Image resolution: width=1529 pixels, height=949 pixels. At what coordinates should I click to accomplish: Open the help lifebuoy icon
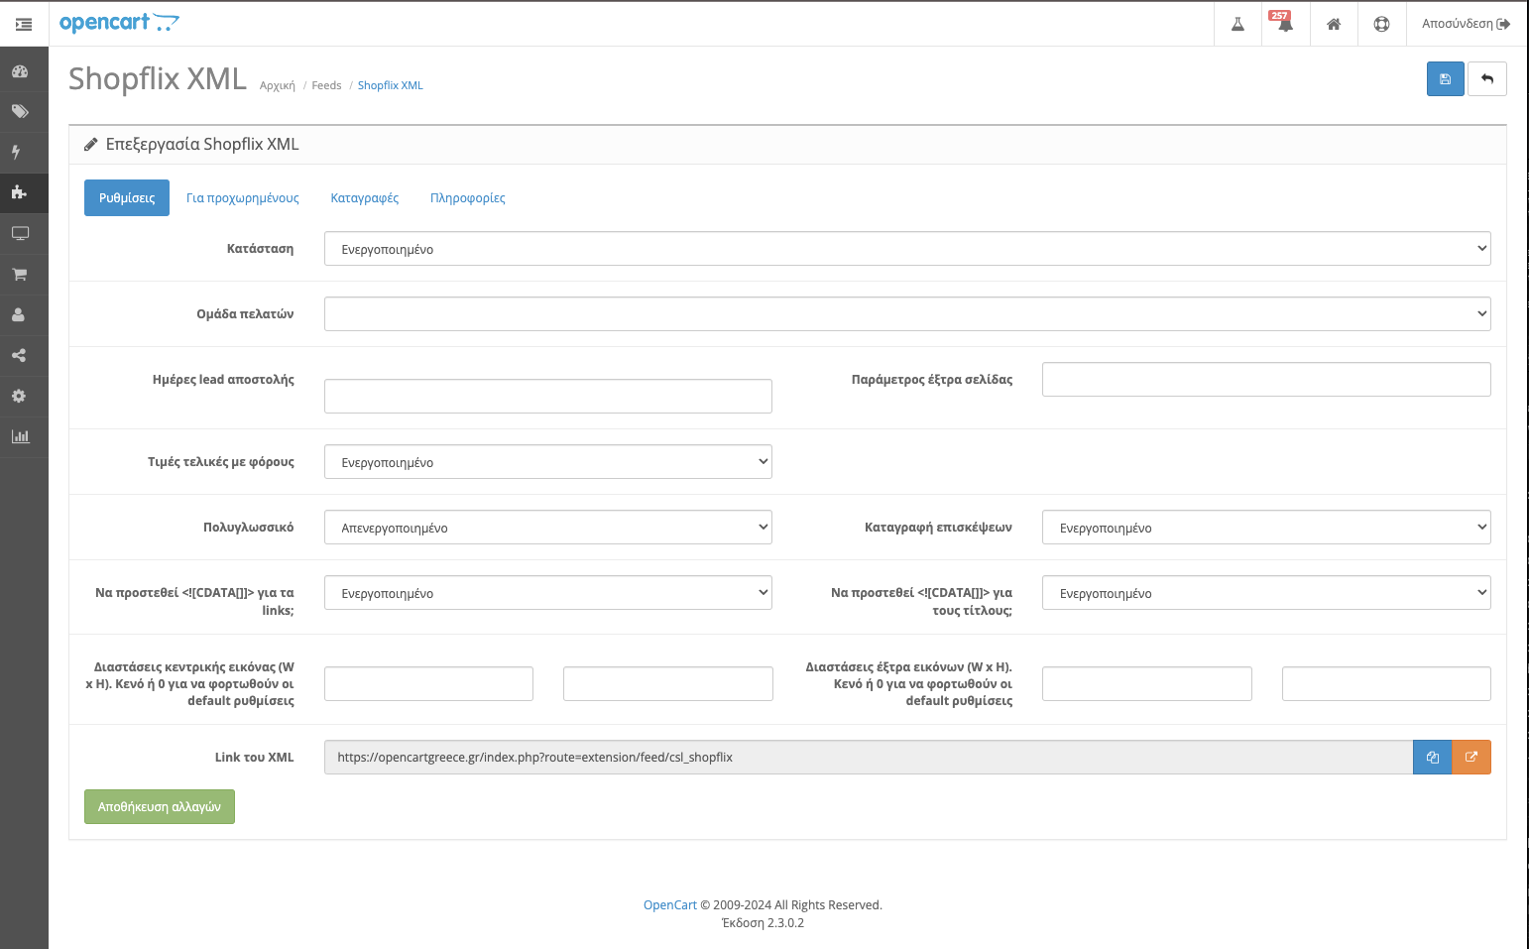1381,24
